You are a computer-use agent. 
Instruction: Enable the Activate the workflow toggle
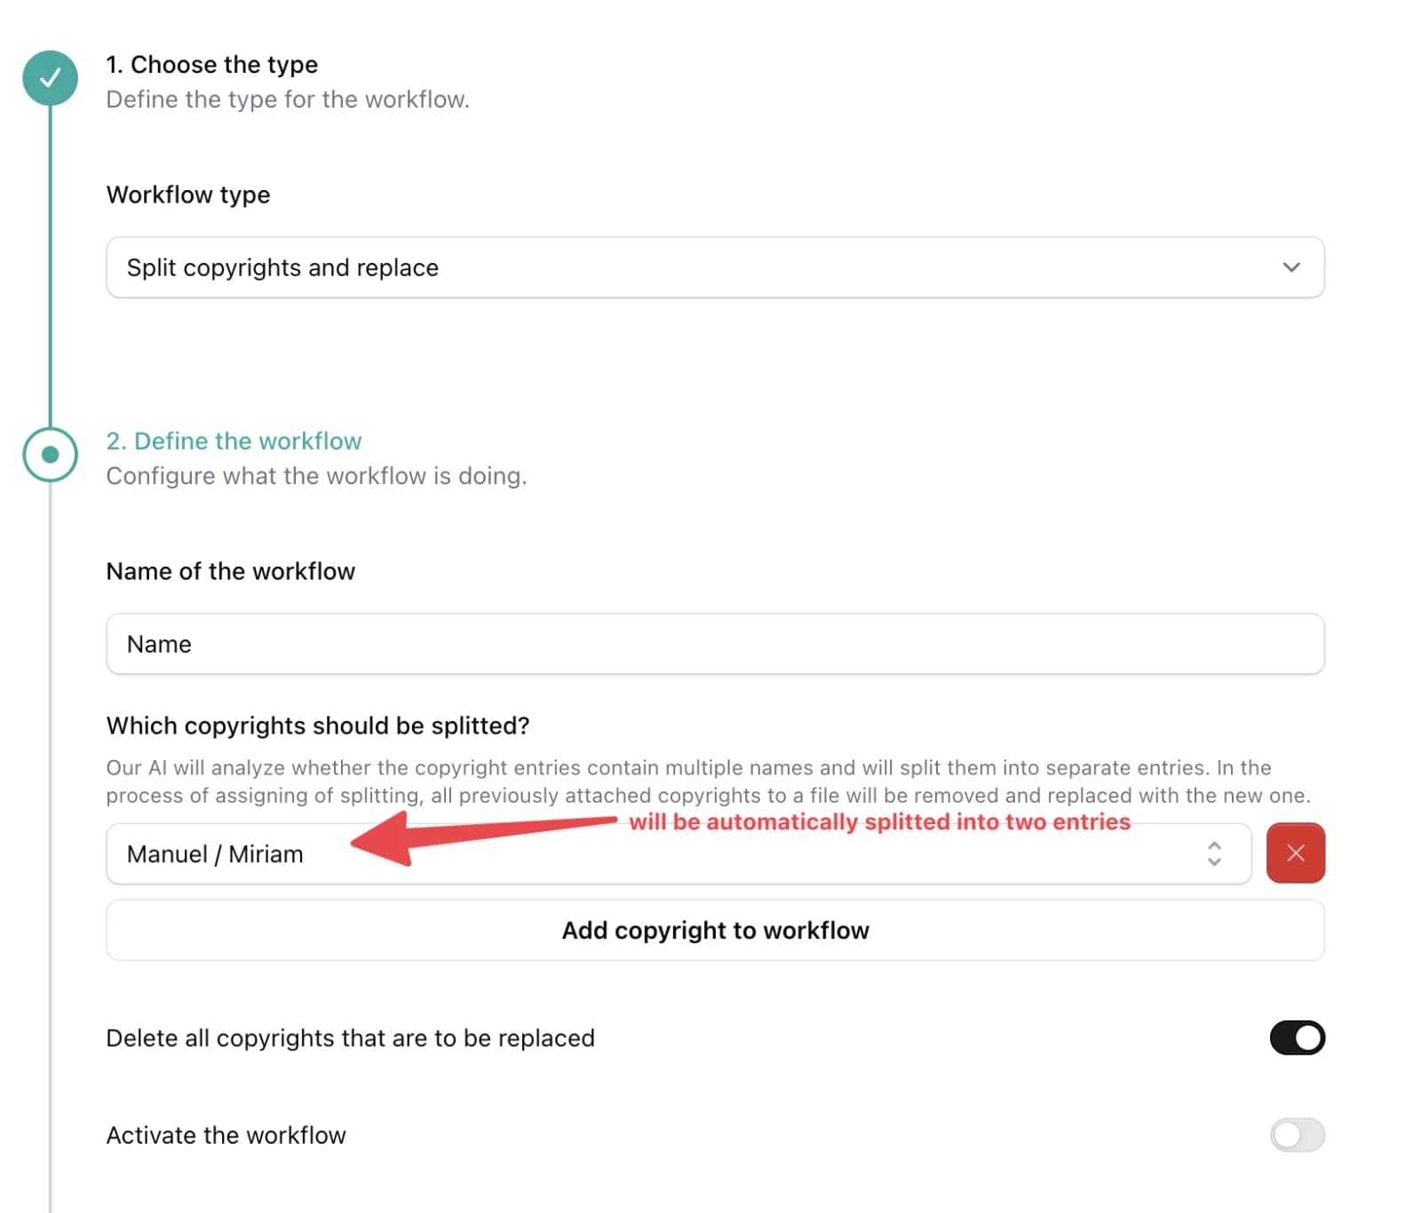1297,1135
